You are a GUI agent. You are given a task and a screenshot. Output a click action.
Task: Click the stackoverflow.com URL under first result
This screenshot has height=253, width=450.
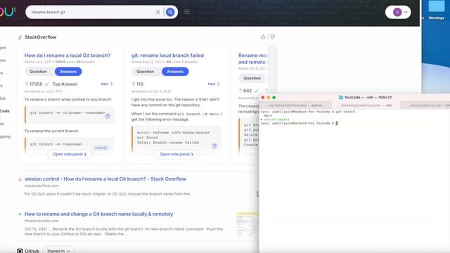[x=41, y=186]
